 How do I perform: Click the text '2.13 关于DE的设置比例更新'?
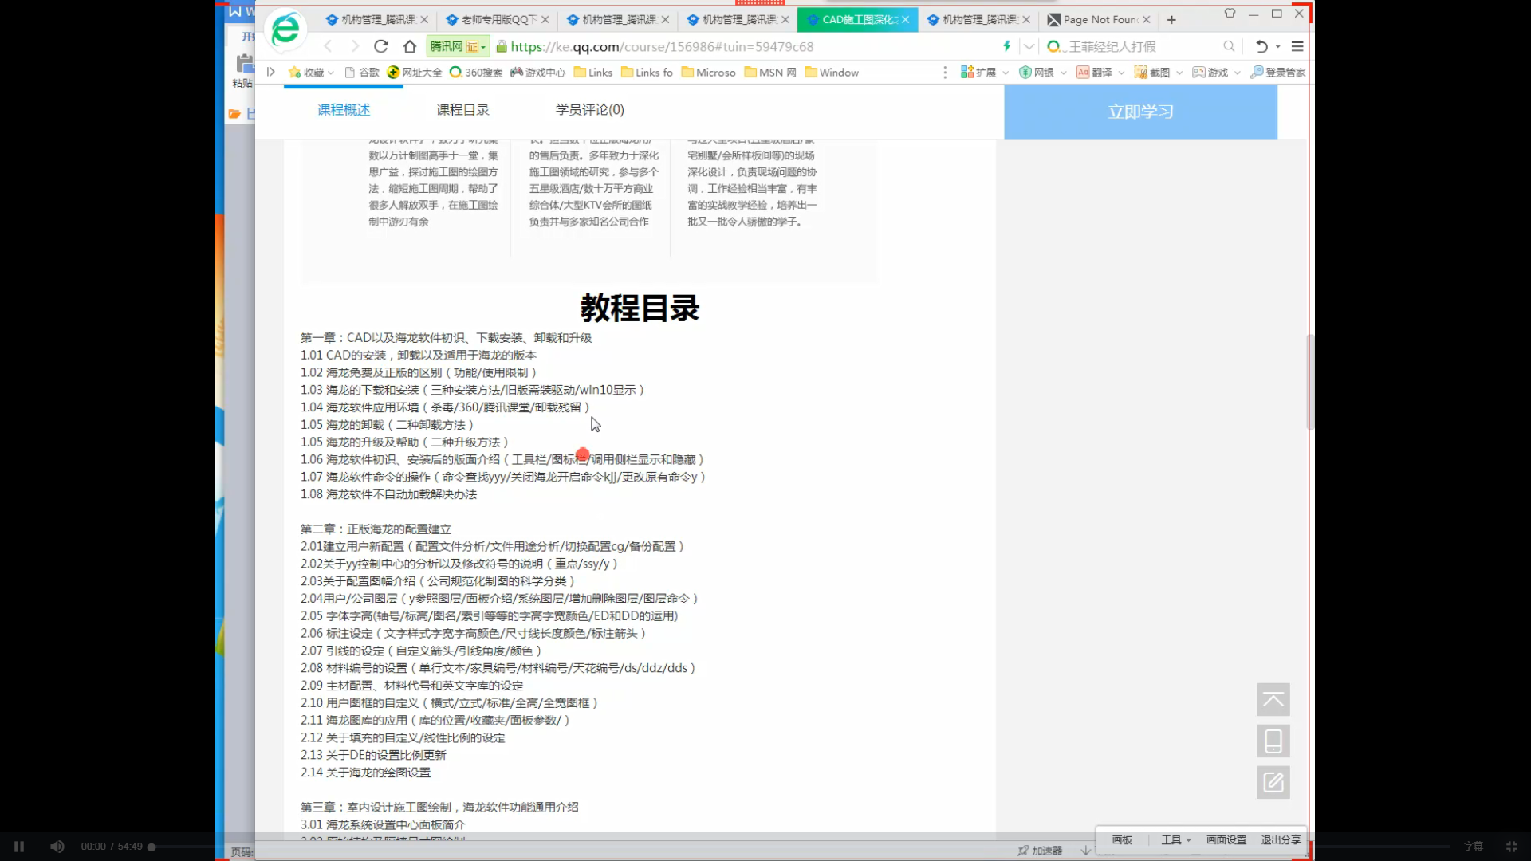pyautogui.click(x=373, y=755)
